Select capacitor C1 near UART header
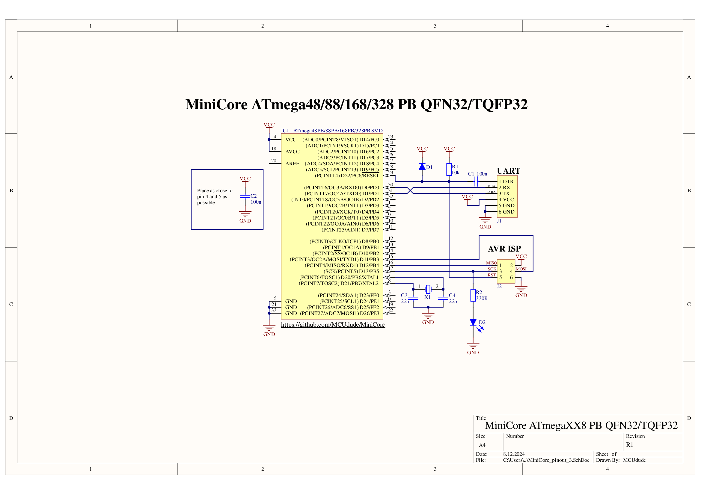The height and width of the screenshot is (495, 701). tap(476, 182)
